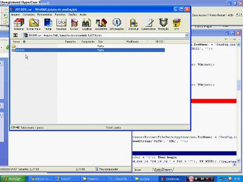The height and width of the screenshot is (182, 243).
Task: Show archive Informações
Action: click(x=117, y=24)
